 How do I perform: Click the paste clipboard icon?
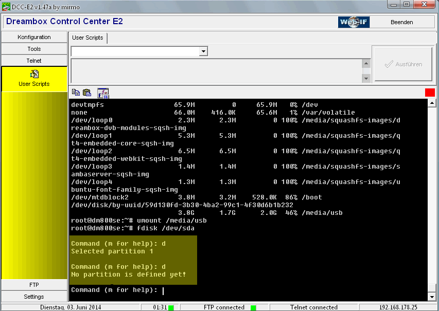coord(87,93)
